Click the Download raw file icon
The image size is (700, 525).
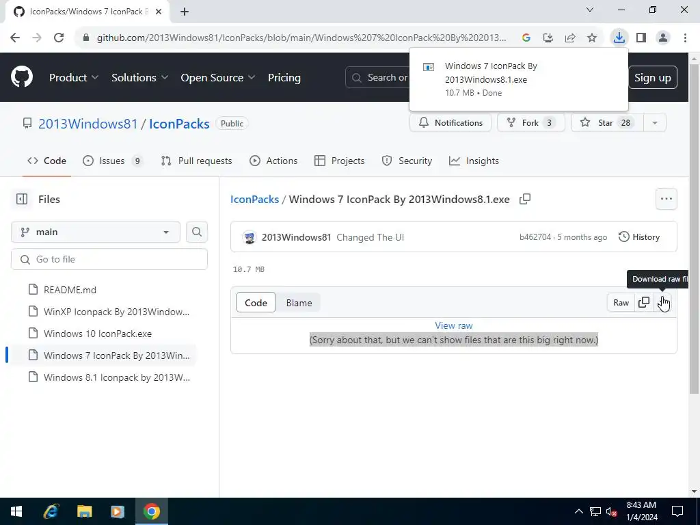662,303
